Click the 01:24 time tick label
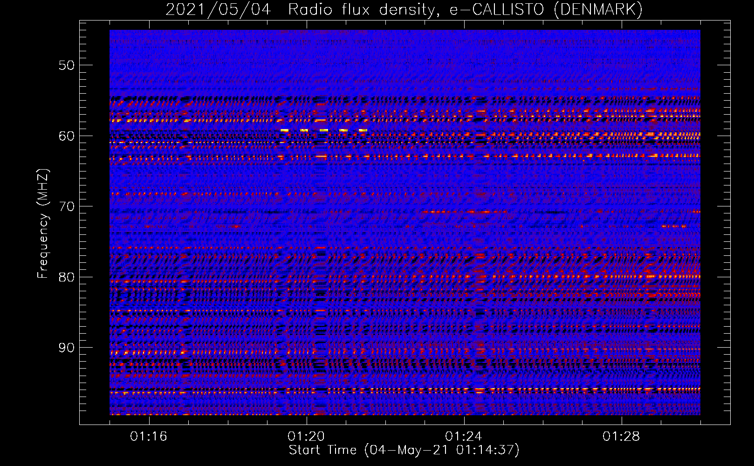Screen dimensions: 754x466 pyautogui.click(x=464, y=436)
